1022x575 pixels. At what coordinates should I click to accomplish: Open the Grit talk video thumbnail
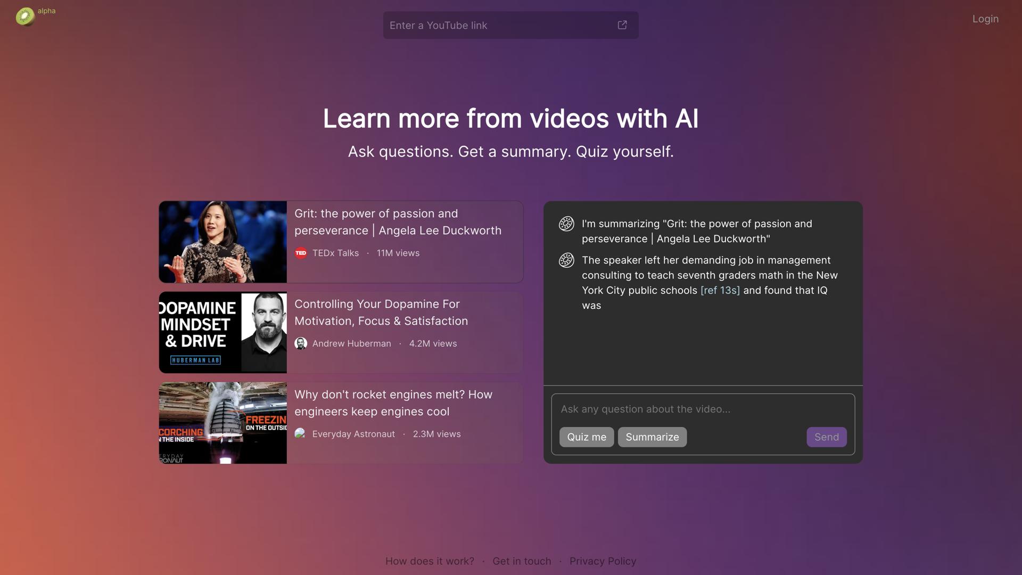[x=222, y=242]
